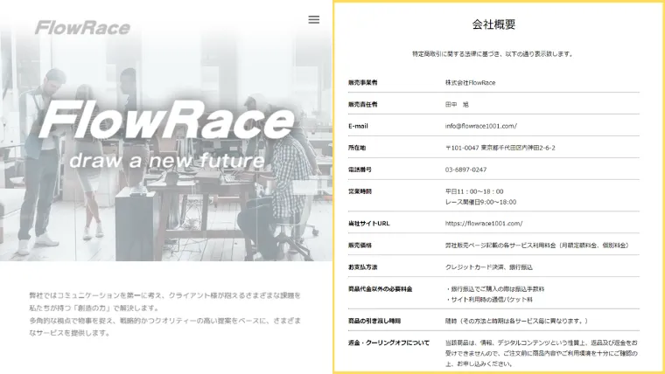Click the service price description under 販売価格

click(537, 246)
